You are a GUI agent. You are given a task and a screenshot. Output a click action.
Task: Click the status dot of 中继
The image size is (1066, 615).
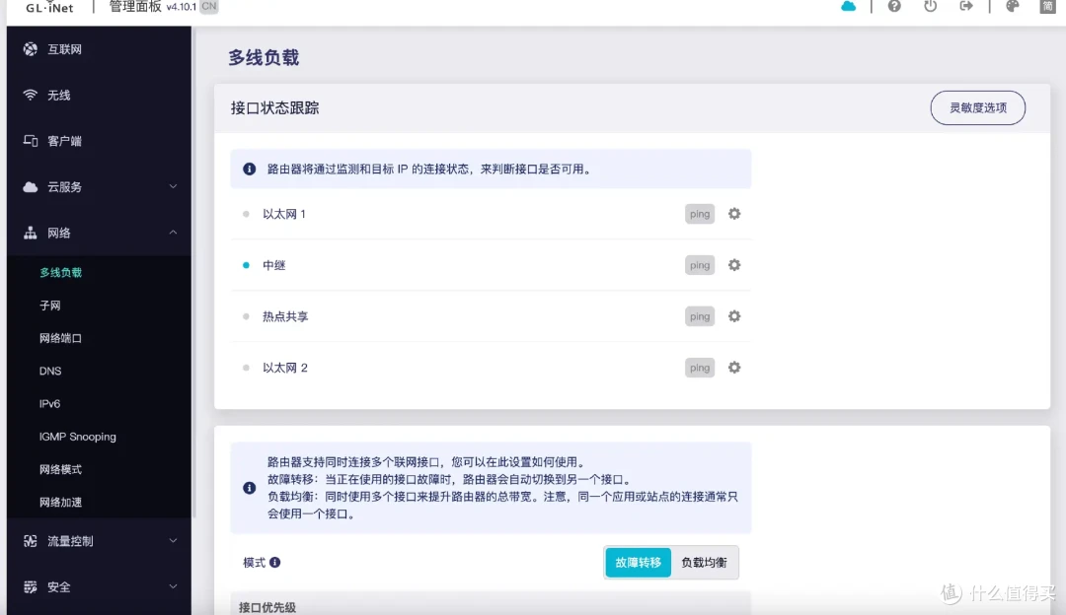pyautogui.click(x=246, y=265)
